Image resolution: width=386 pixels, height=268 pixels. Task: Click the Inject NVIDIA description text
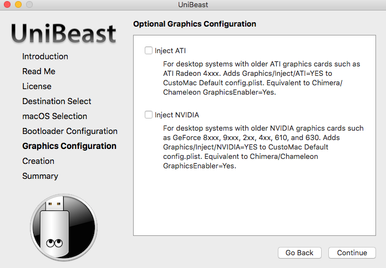pos(263,147)
